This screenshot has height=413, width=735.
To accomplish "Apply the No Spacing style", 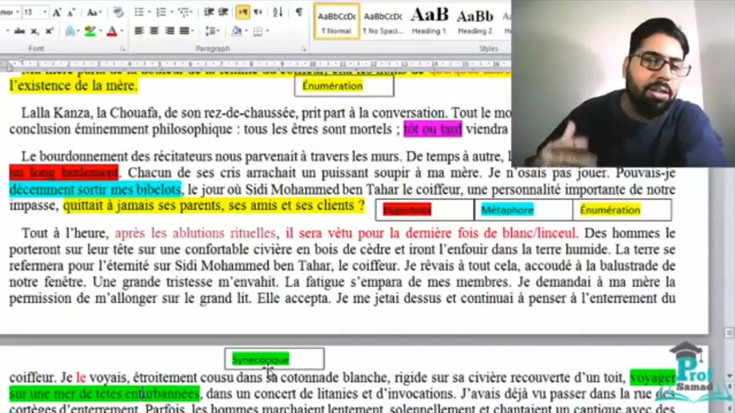I will (x=383, y=21).
